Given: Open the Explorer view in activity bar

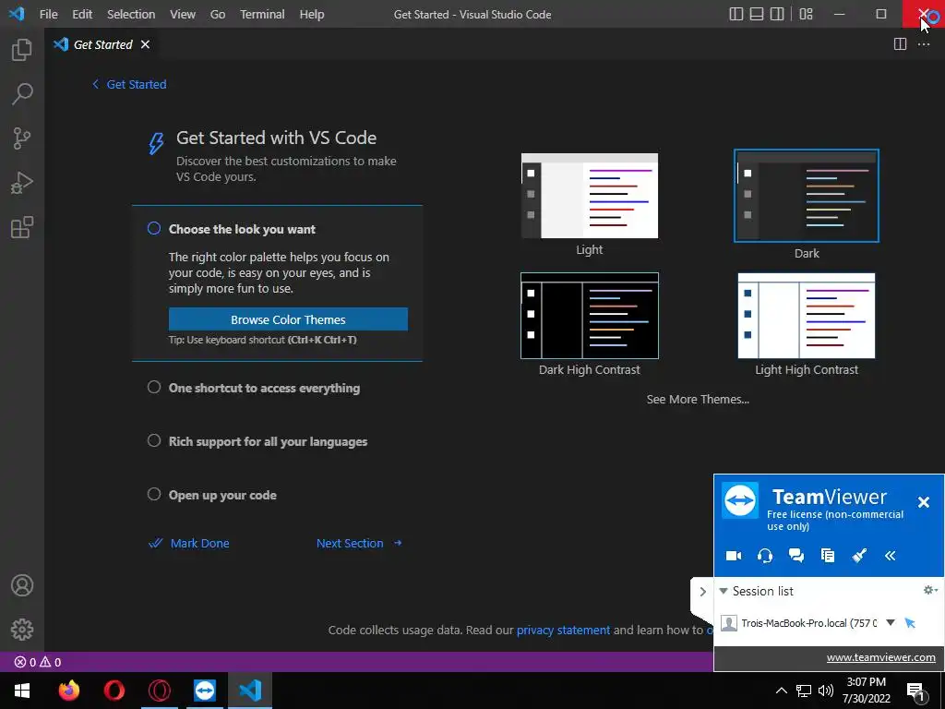Looking at the screenshot, I should point(22,50).
